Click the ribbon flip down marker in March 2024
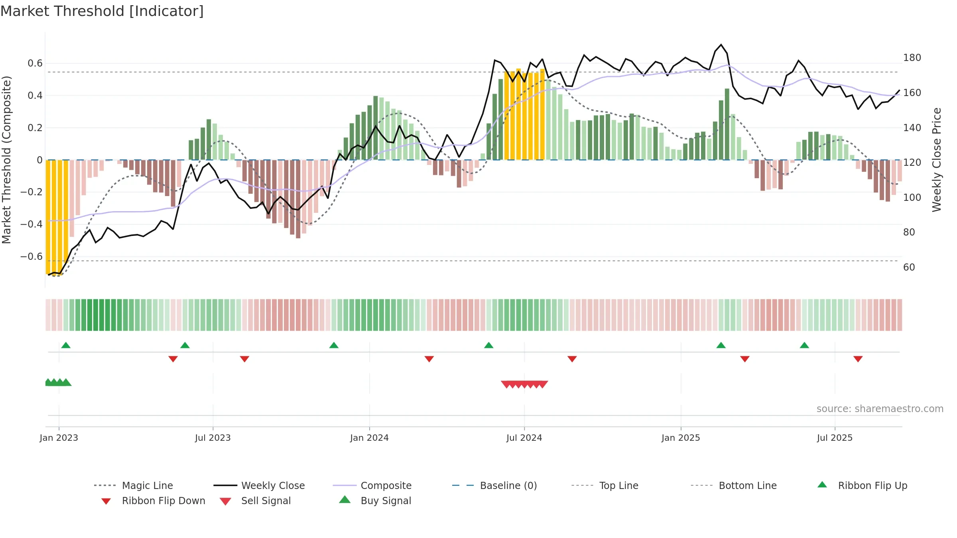This screenshot has height=538, width=957. (x=429, y=359)
